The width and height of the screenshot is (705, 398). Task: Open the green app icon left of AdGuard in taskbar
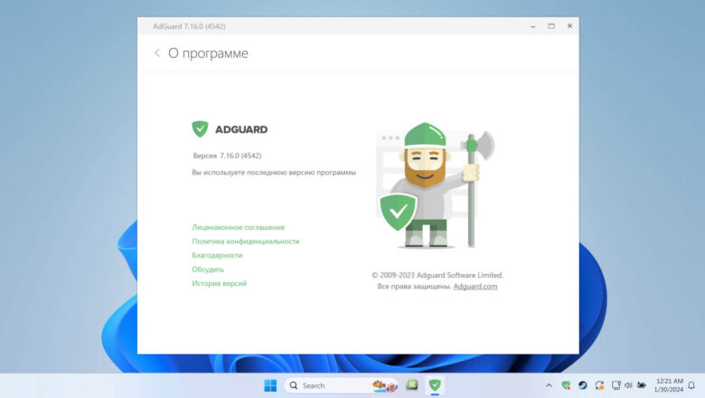[x=412, y=385]
